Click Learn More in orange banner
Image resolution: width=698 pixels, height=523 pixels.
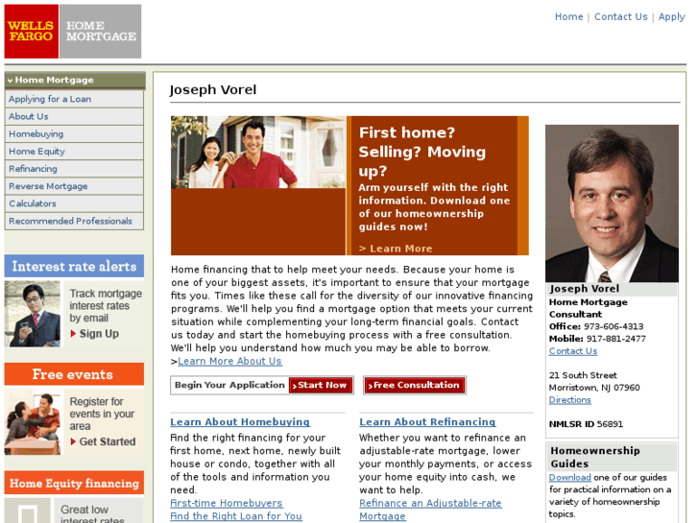(396, 249)
